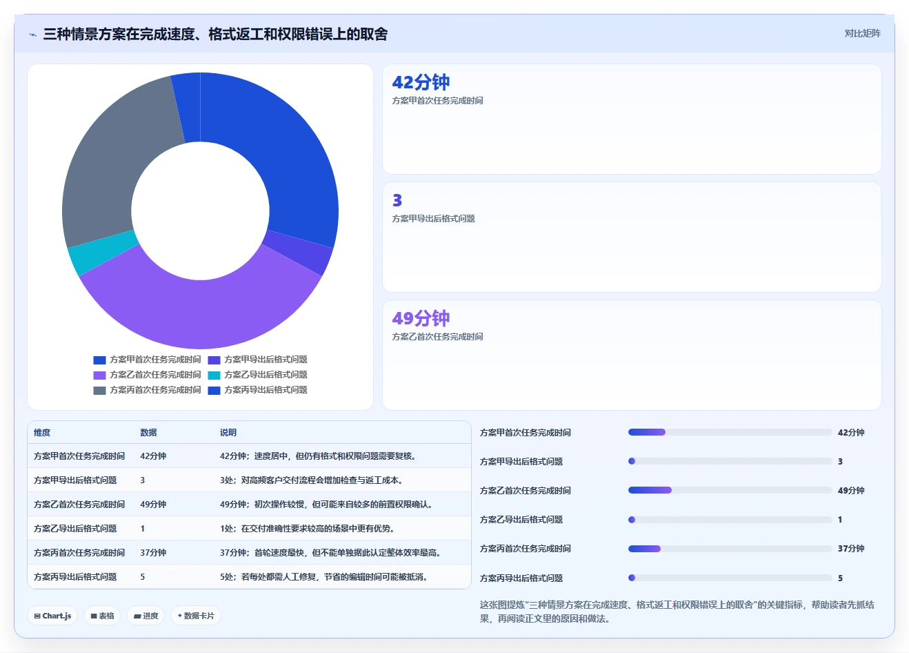Screen dimensions: 909x653
Task: Click the table description starting 5处：若每处都需人工修复
Action: tap(323, 577)
